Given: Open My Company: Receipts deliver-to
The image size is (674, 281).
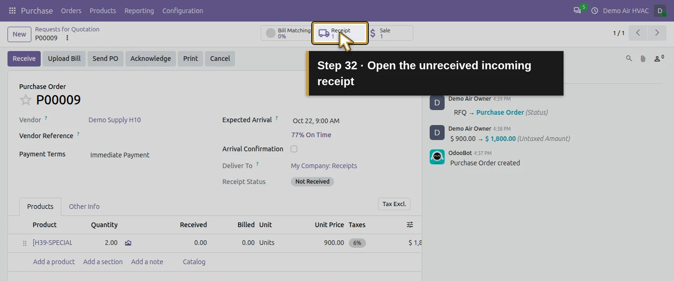Looking at the screenshot, I should point(324,166).
